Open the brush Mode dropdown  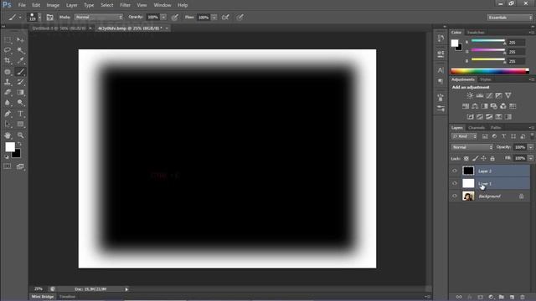pos(99,17)
